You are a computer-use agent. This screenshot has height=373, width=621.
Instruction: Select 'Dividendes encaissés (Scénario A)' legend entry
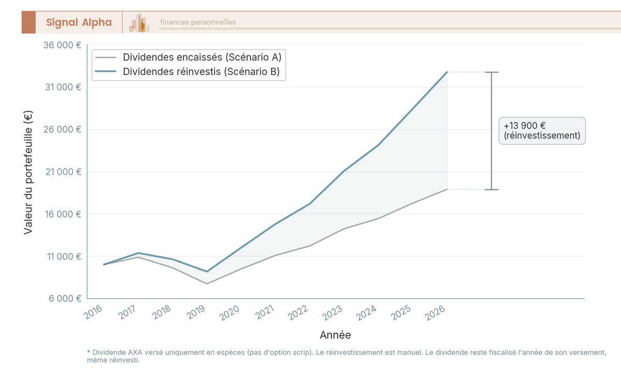[189, 57]
